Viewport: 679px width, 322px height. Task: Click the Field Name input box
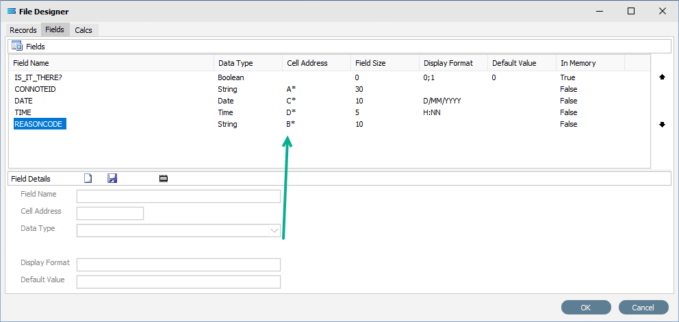click(179, 197)
